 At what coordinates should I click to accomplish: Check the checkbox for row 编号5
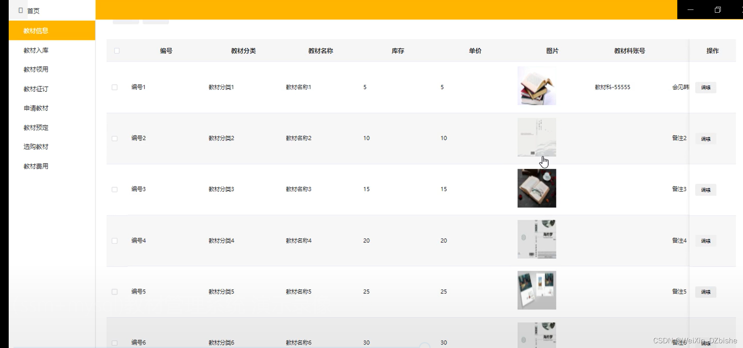tap(114, 292)
